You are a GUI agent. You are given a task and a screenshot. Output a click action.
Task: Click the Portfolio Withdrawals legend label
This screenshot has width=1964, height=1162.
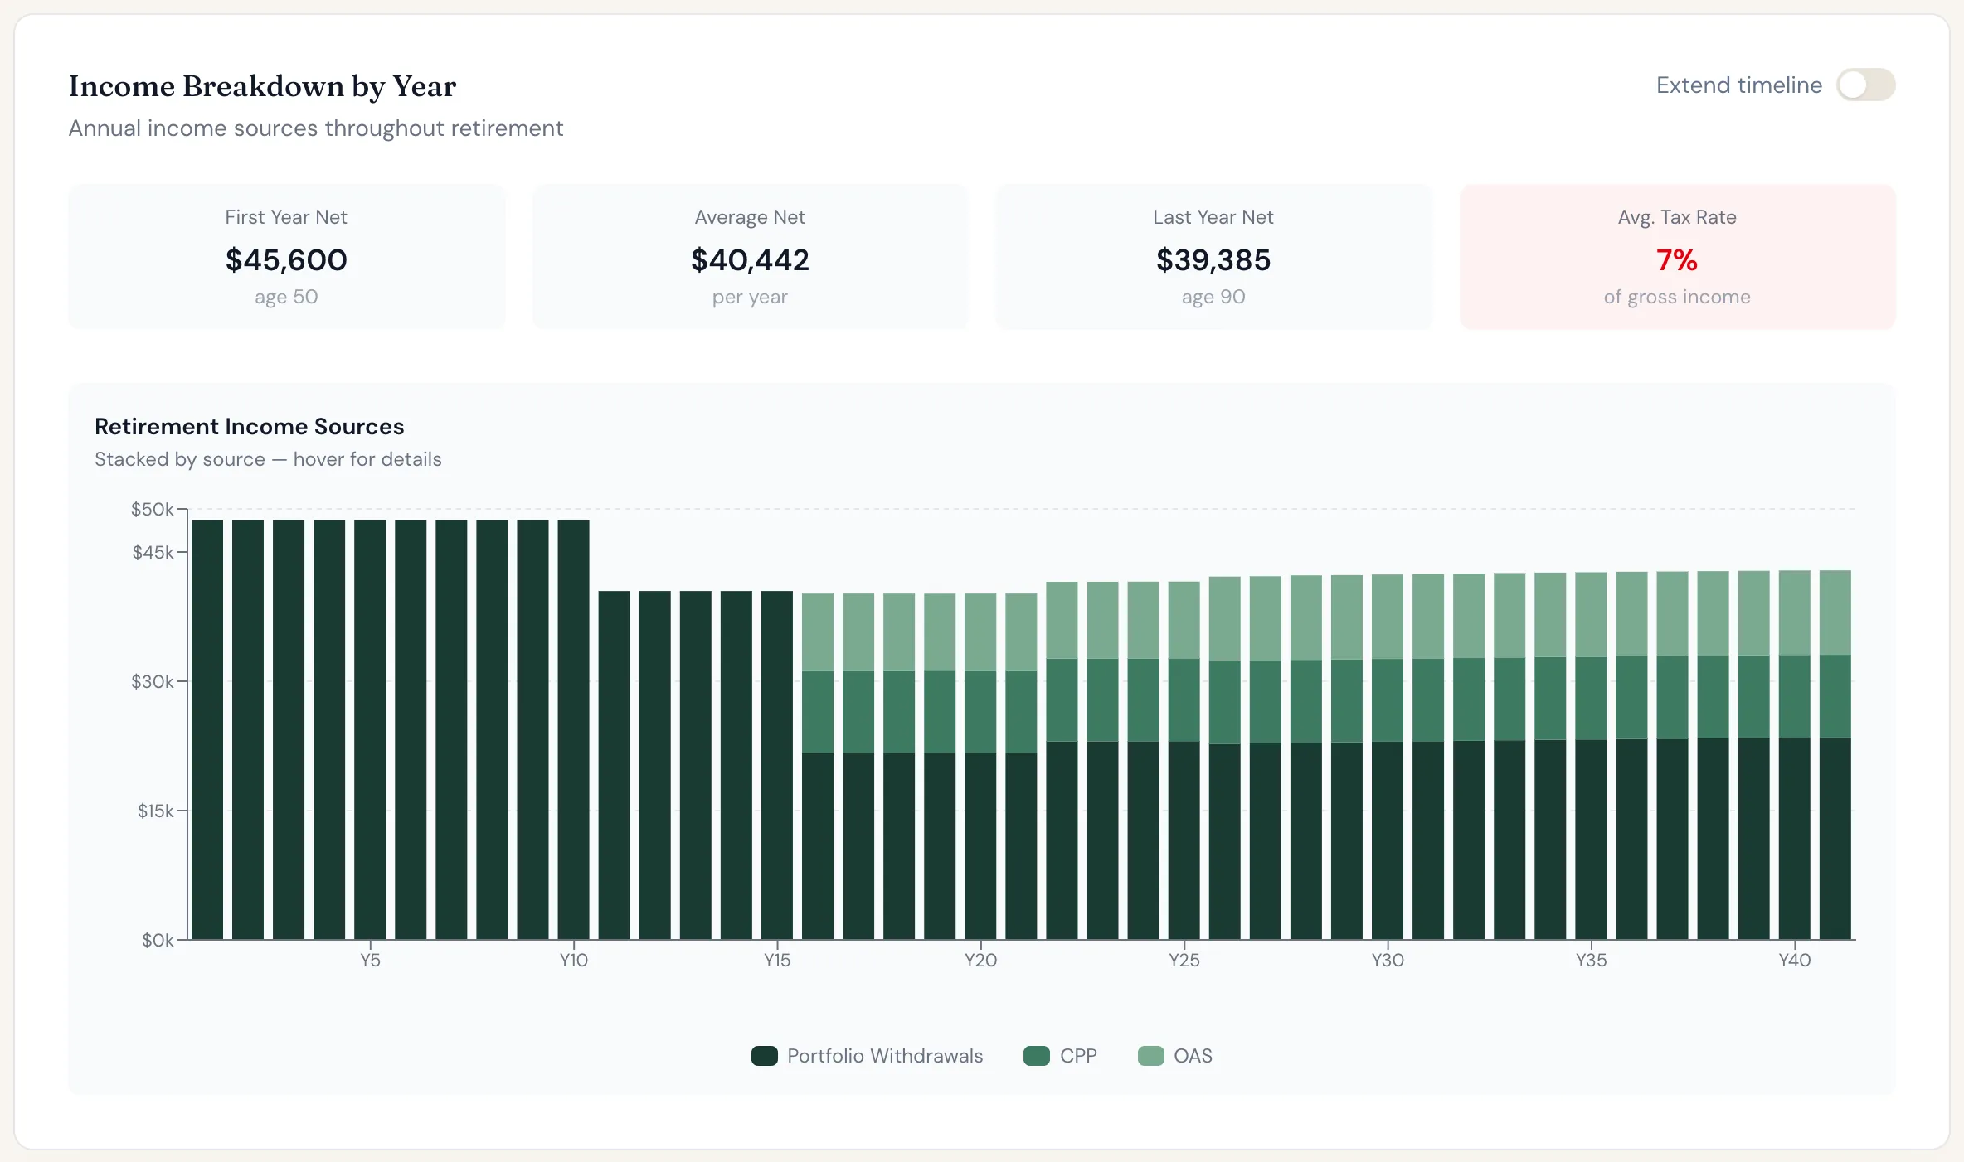pyautogui.click(x=885, y=1056)
